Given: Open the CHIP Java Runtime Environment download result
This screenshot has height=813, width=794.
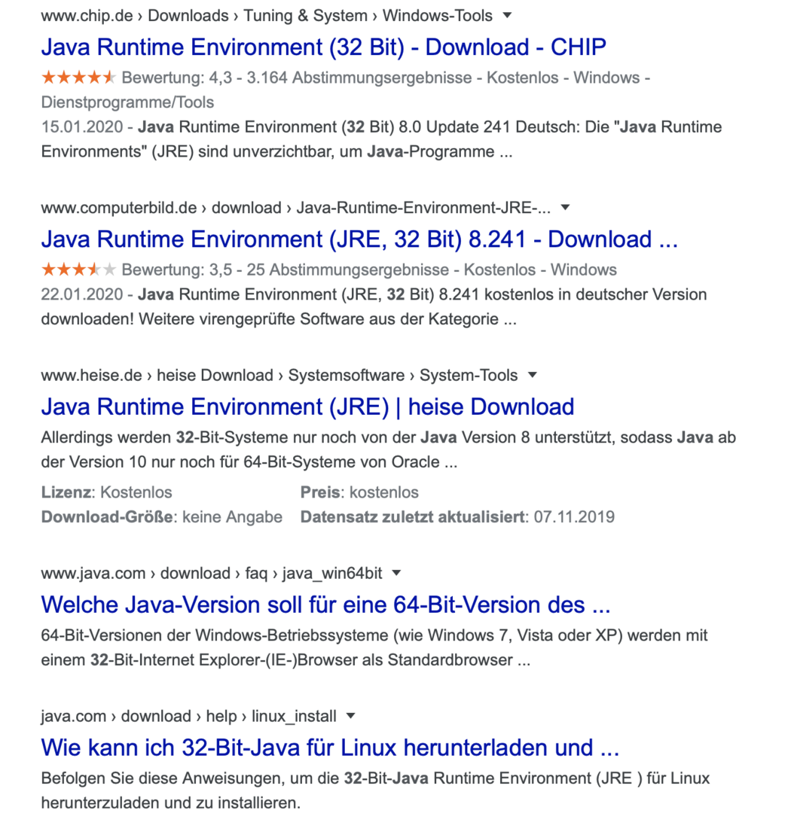Looking at the screenshot, I should [323, 47].
